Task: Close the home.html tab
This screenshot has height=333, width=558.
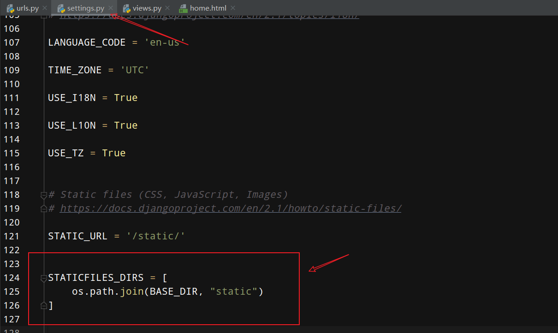Action: tap(233, 8)
